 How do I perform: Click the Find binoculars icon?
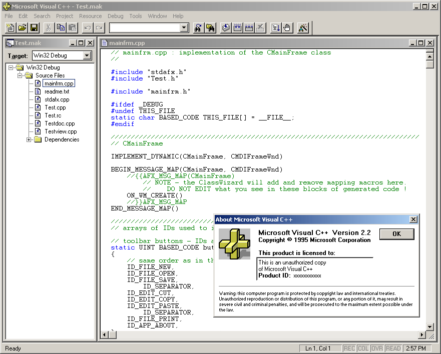(198, 28)
